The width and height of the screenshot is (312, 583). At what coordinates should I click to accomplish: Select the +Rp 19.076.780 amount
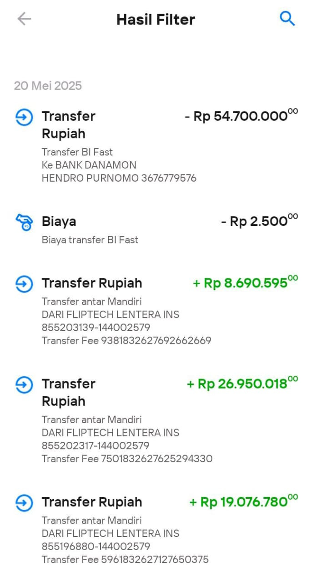click(244, 502)
